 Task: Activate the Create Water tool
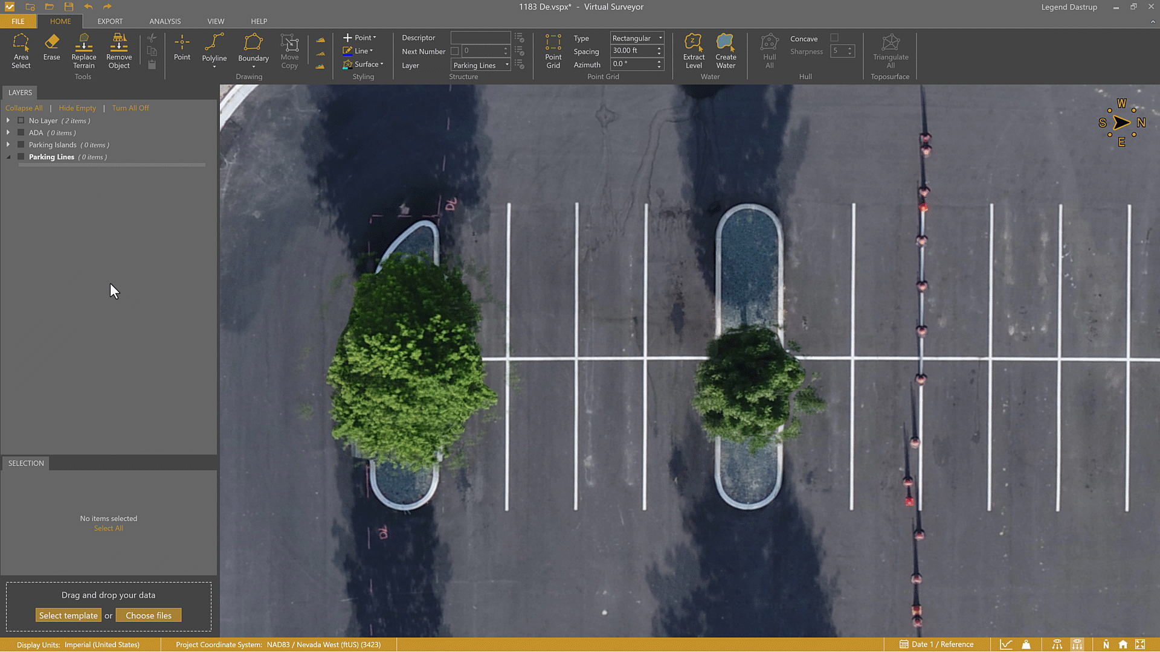pyautogui.click(x=726, y=51)
